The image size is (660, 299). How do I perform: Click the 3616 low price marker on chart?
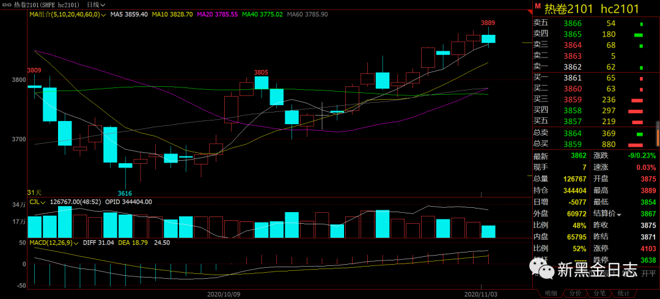click(125, 193)
